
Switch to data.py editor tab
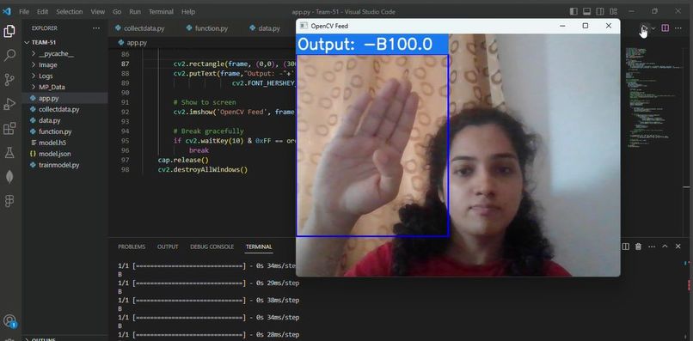[x=265, y=27]
